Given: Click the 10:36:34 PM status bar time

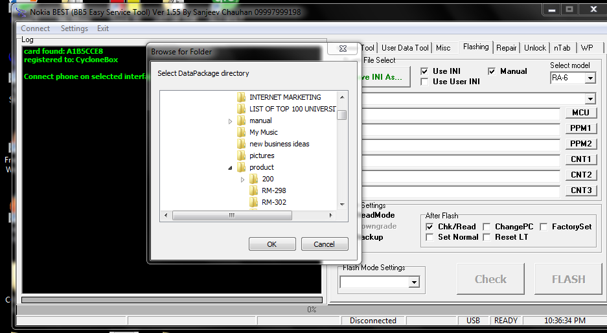Looking at the screenshot, I should pos(565,320).
